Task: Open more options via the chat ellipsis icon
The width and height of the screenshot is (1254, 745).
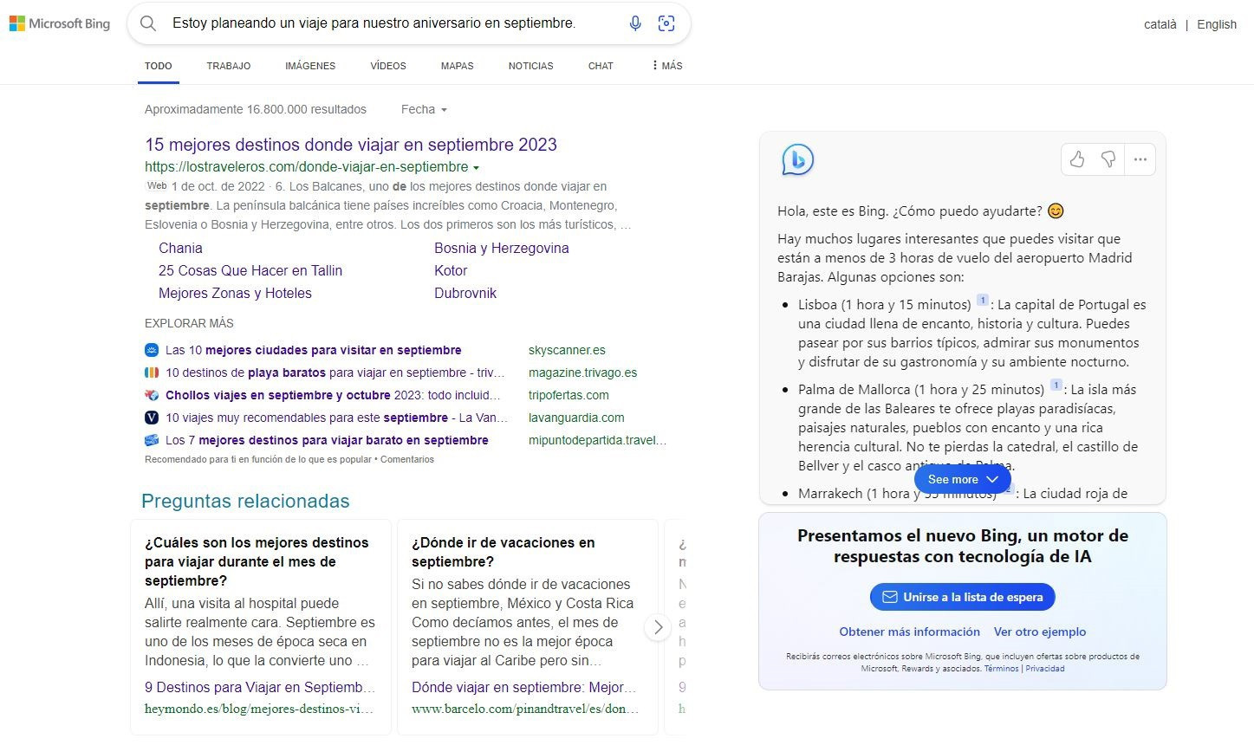Action: point(1140,159)
